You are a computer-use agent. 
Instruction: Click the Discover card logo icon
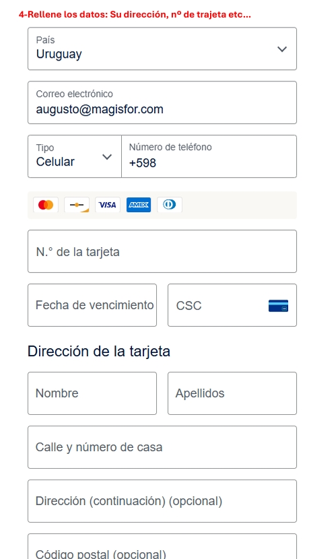tap(77, 205)
